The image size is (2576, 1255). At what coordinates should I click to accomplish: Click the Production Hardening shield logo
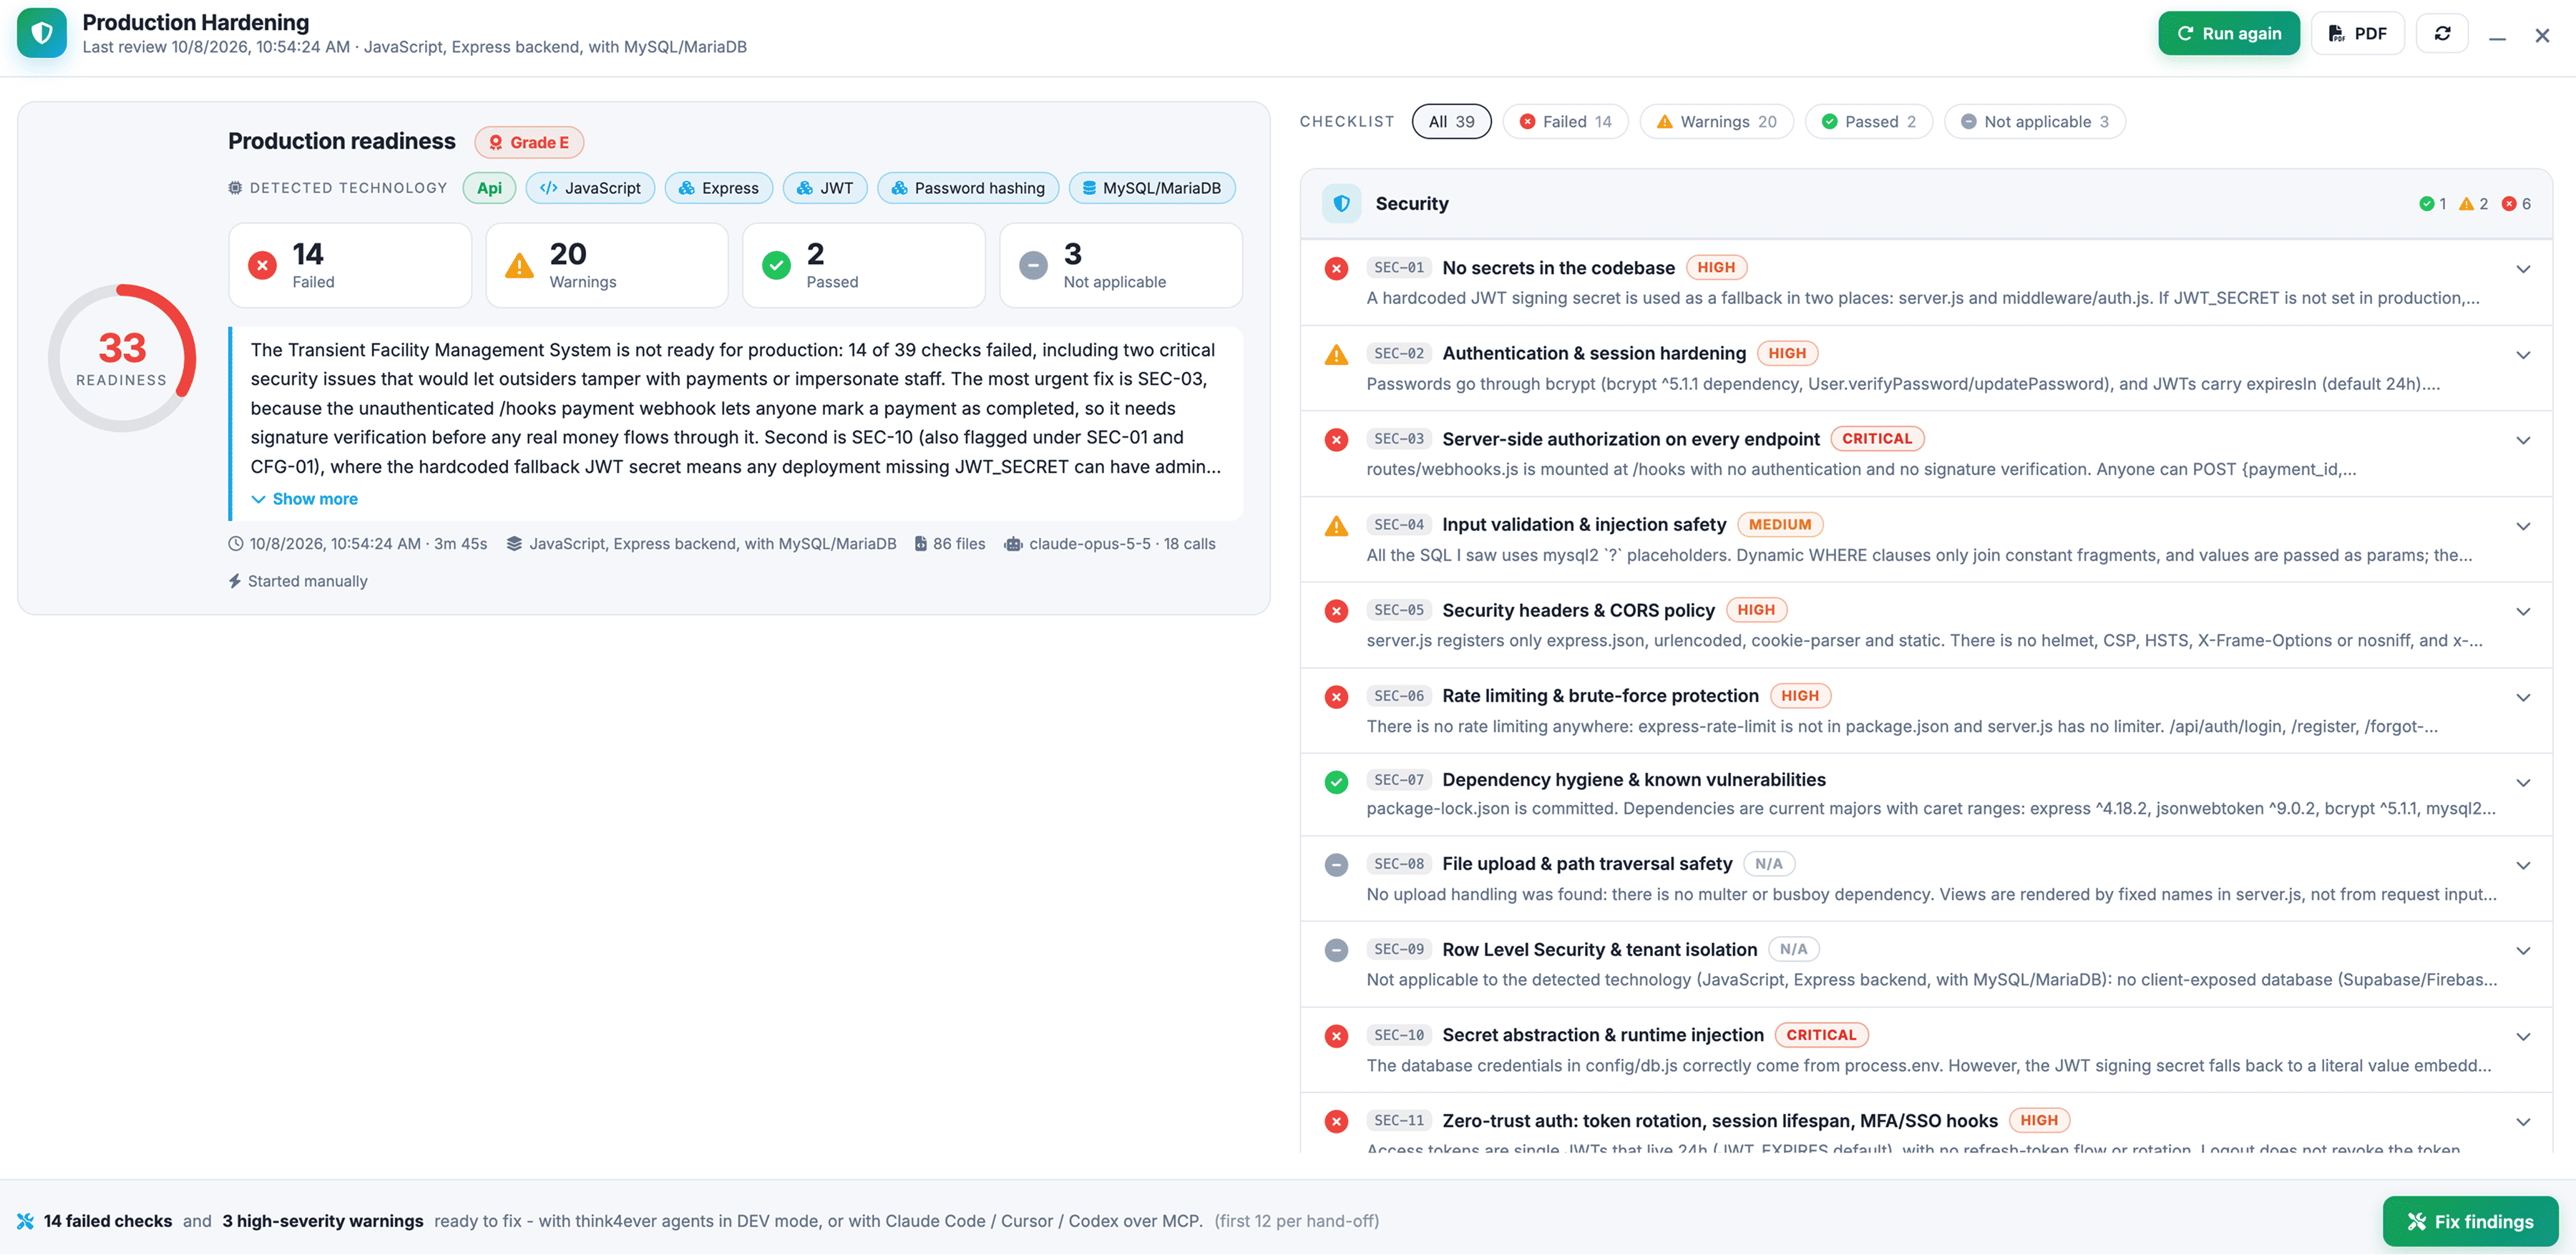(42, 33)
